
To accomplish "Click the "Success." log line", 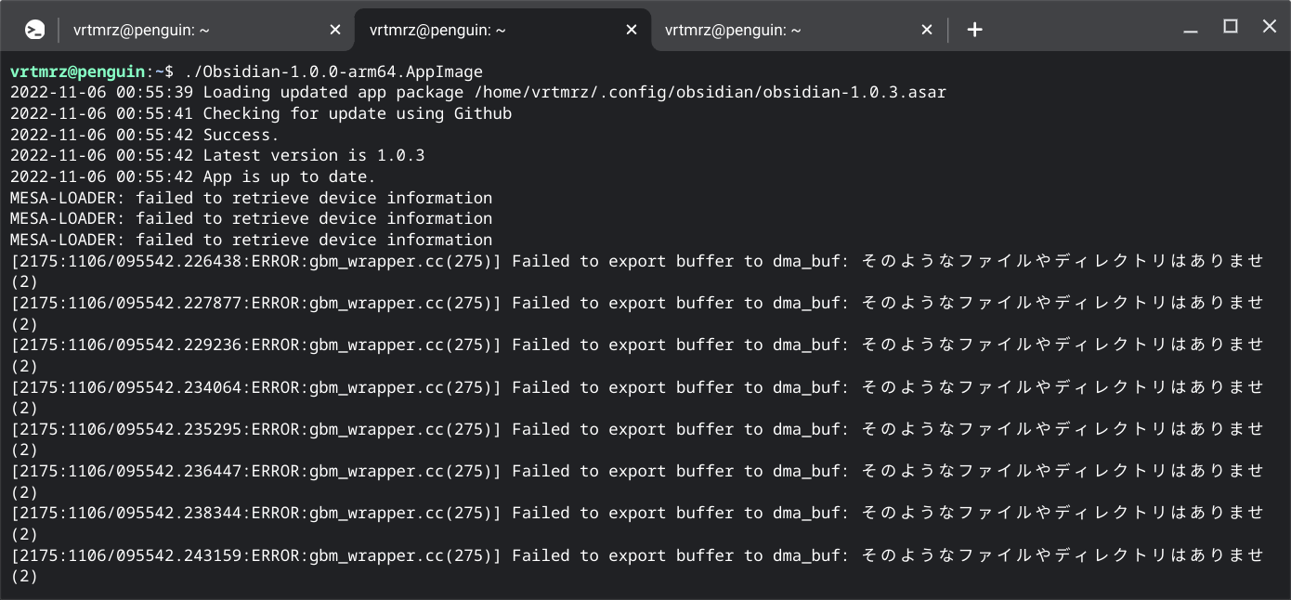I will [241, 135].
